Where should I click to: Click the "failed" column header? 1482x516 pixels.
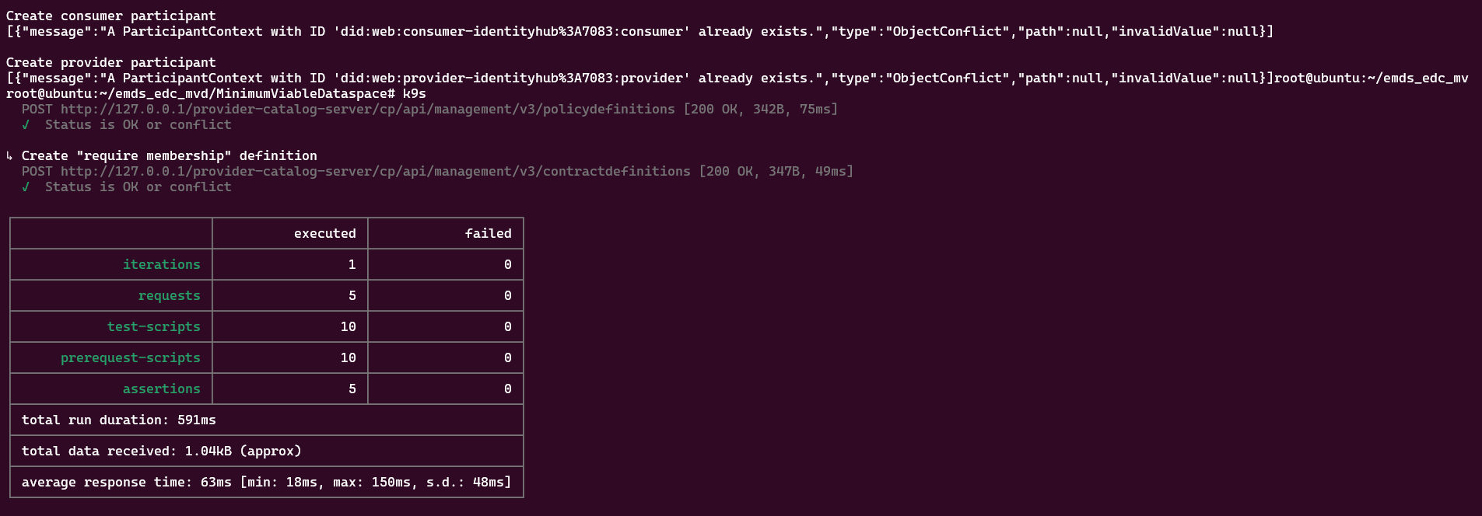tap(488, 233)
